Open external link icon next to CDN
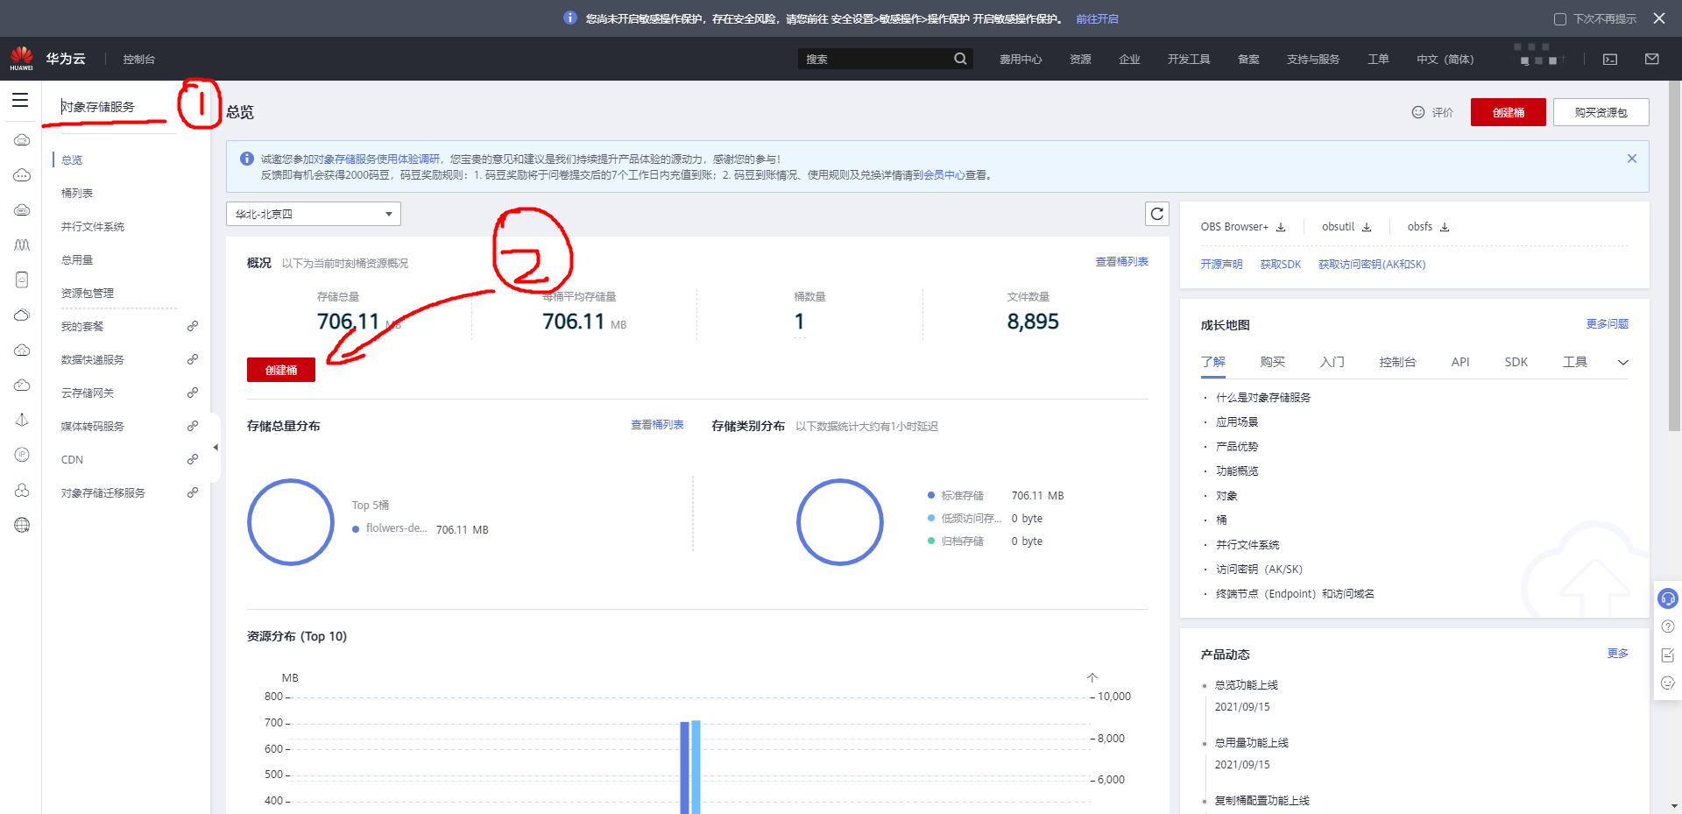 pos(193,459)
